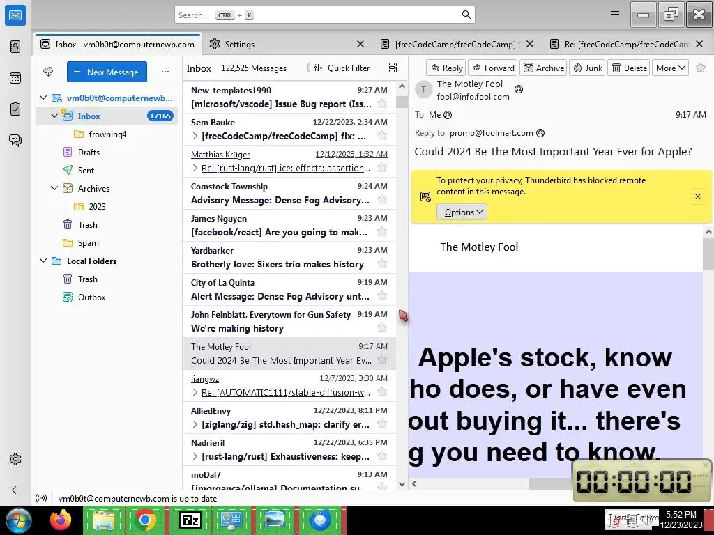Viewport: 714px width, 535px height.
Task: Click message list scrollbar down arrow
Action: [x=402, y=484]
